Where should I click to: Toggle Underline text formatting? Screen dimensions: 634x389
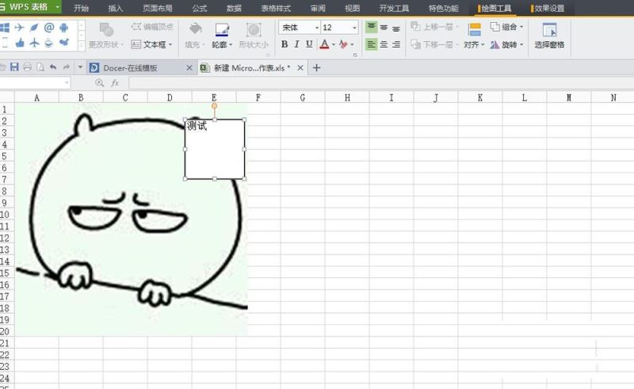309,44
